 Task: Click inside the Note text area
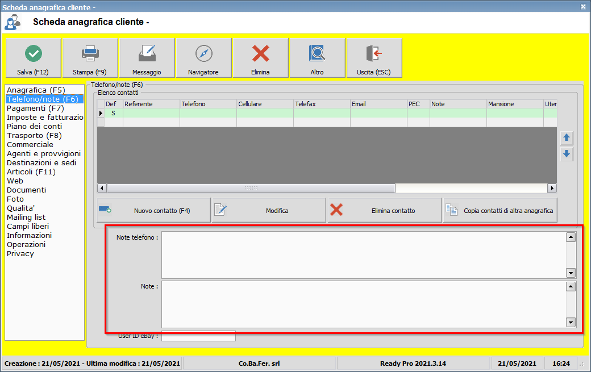pos(364,304)
